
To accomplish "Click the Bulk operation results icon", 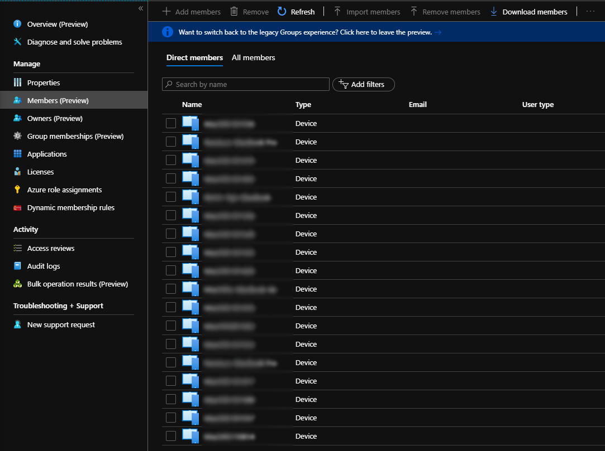I will (x=16, y=284).
